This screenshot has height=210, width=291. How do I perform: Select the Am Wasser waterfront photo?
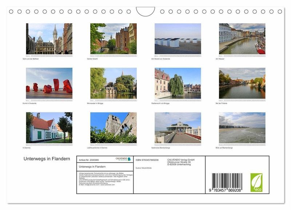click(x=242, y=39)
